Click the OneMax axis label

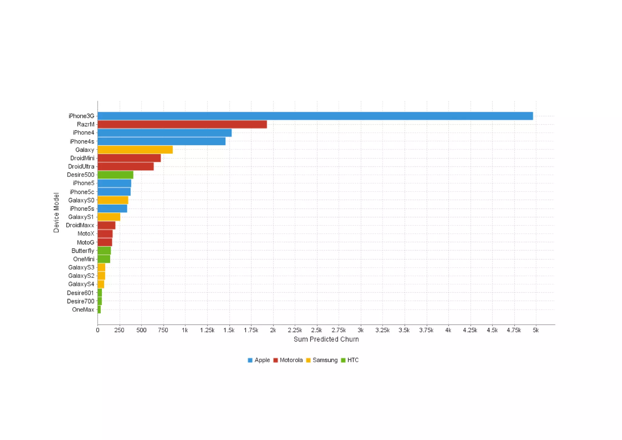[83, 310]
